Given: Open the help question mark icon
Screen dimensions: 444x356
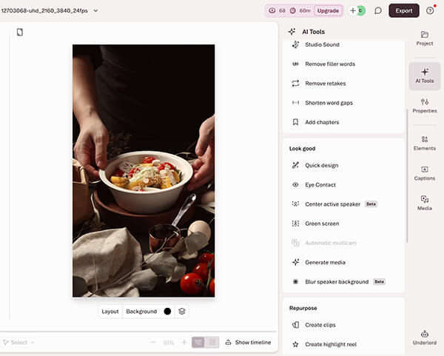Looking at the screenshot, I should click(x=430, y=11).
